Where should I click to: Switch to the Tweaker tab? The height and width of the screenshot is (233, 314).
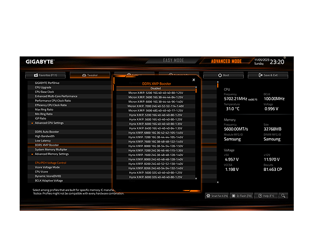(89, 75)
